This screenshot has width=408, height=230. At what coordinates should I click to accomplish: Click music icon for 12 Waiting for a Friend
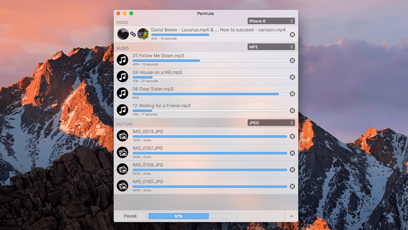pyautogui.click(x=122, y=110)
